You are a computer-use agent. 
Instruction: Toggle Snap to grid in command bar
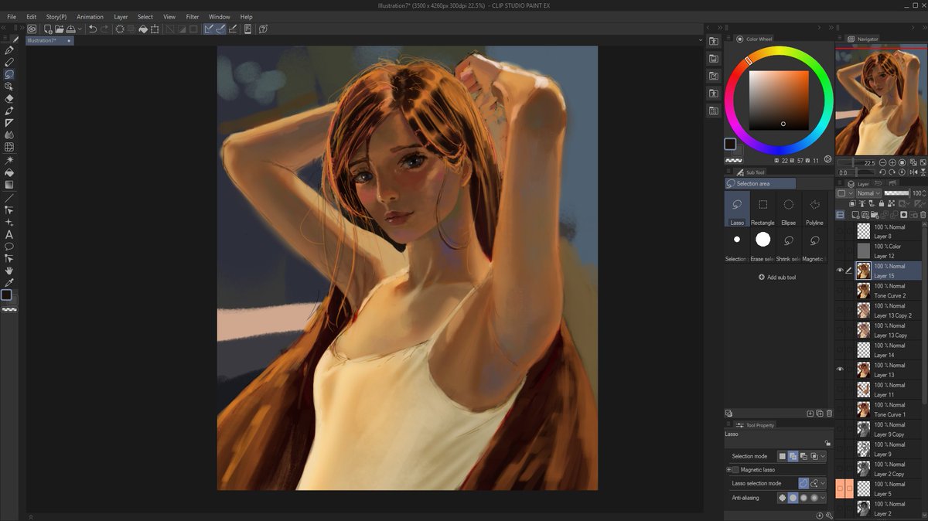tap(233, 29)
